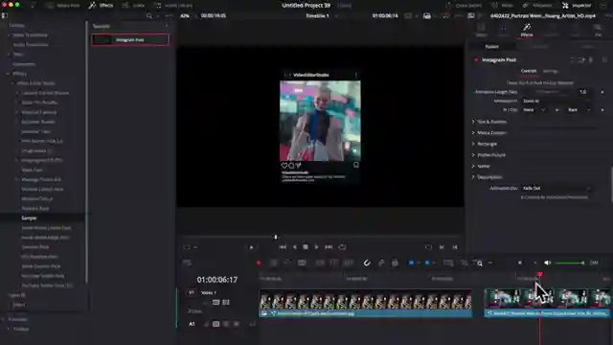This screenshot has width=613, height=345.
Task: Adjust the Animation Length slider
Action: 547,92
